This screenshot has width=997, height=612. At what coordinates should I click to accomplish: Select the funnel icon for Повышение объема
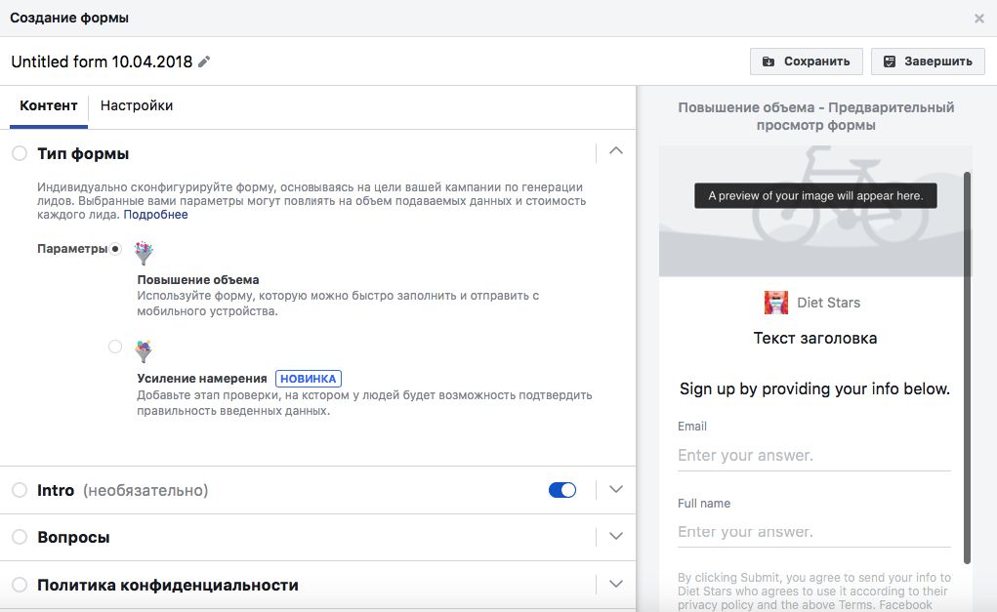tap(144, 252)
